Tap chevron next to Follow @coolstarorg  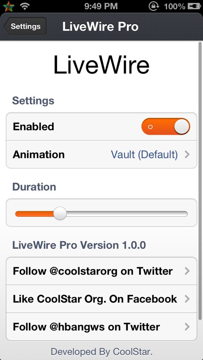pos(187,271)
